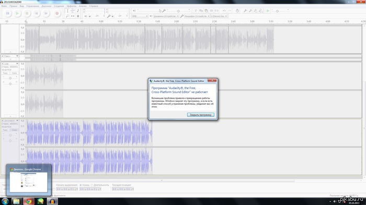
Task: Pause playback with the Pause button
Action: (8, 14)
